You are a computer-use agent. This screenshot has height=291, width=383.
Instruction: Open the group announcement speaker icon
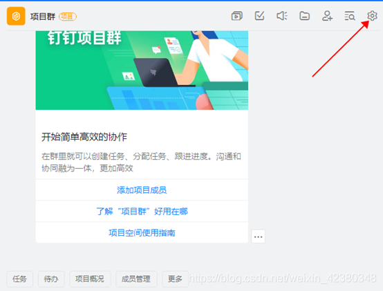point(282,16)
